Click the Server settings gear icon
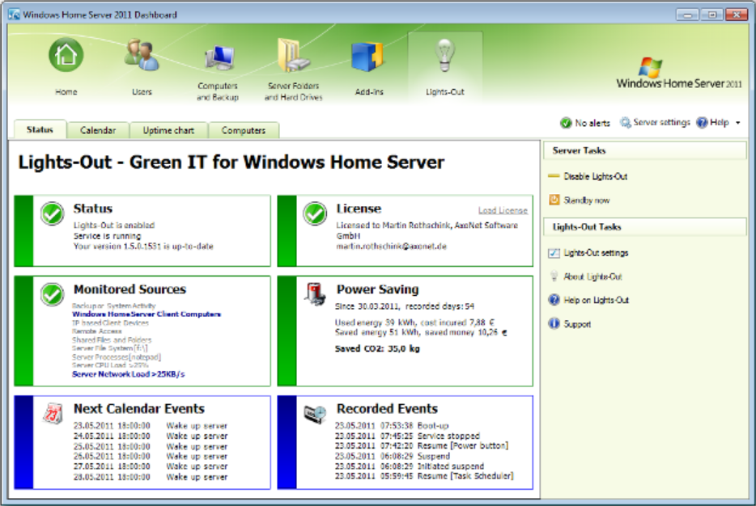The image size is (756, 506). point(626,123)
